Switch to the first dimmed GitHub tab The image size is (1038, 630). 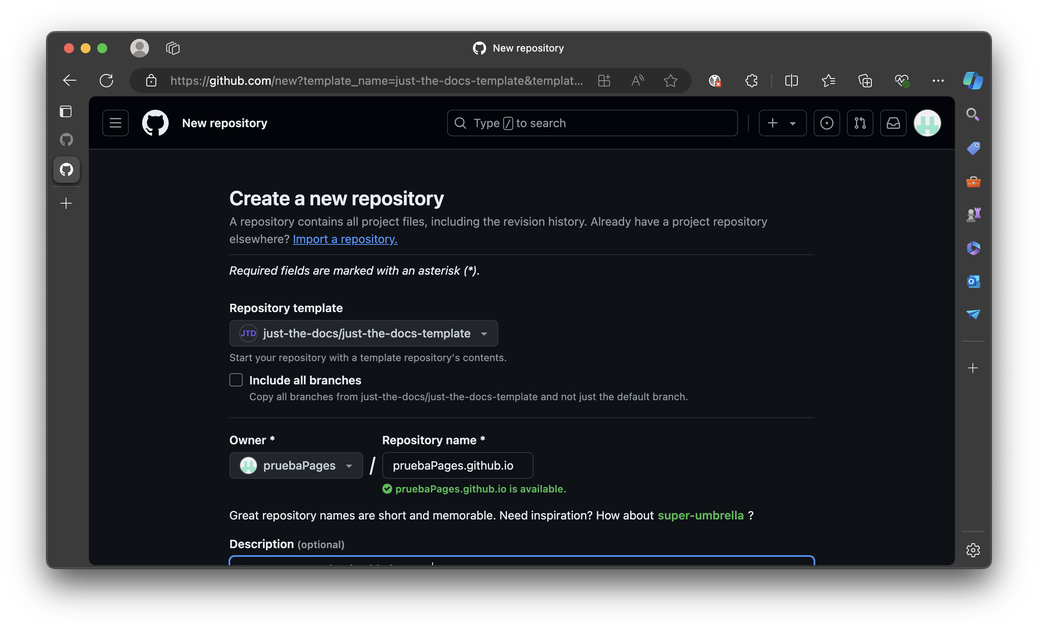(x=66, y=140)
